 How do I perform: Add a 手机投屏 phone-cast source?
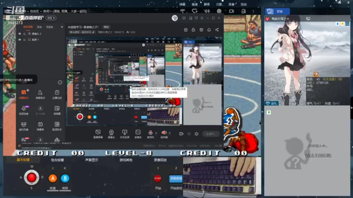tap(124, 134)
